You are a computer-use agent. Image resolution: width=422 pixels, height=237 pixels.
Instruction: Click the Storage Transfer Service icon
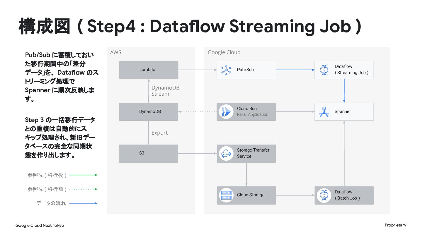(x=226, y=153)
